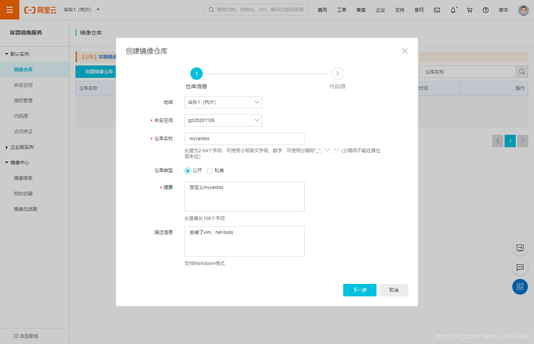Collapse the 镜像中心 tree section
Screen dimensions: 534x344
point(7,163)
